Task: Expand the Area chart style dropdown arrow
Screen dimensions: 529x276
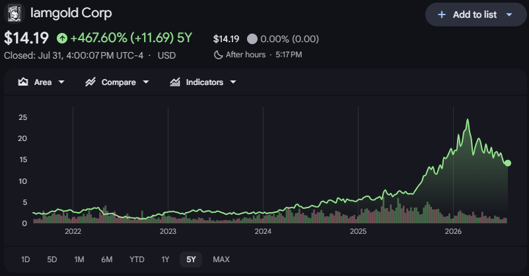Action: (x=61, y=82)
